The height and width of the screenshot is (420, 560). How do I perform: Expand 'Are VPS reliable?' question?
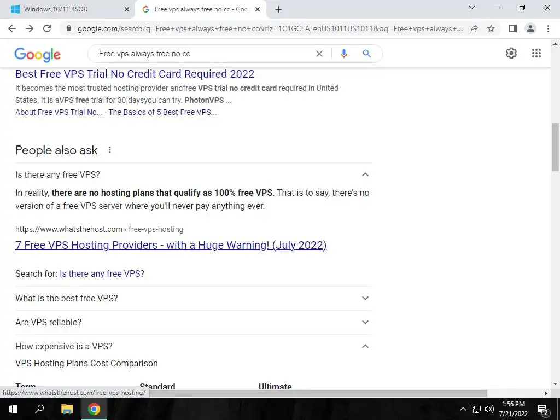pyautogui.click(x=193, y=322)
